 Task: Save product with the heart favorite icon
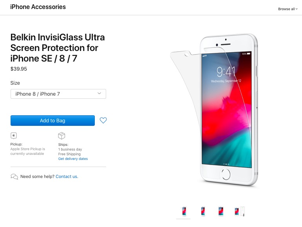[103, 120]
